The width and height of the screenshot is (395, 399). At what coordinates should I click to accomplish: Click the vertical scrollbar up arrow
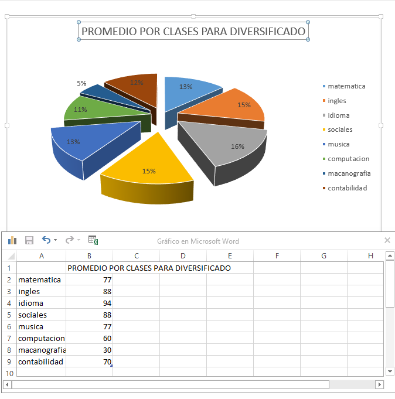[x=390, y=255]
